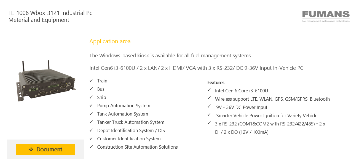Viewport: 359px width, 166px height.
Task: Click Smarter Vehicle Power Ignition feature text
Action: point(267,116)
